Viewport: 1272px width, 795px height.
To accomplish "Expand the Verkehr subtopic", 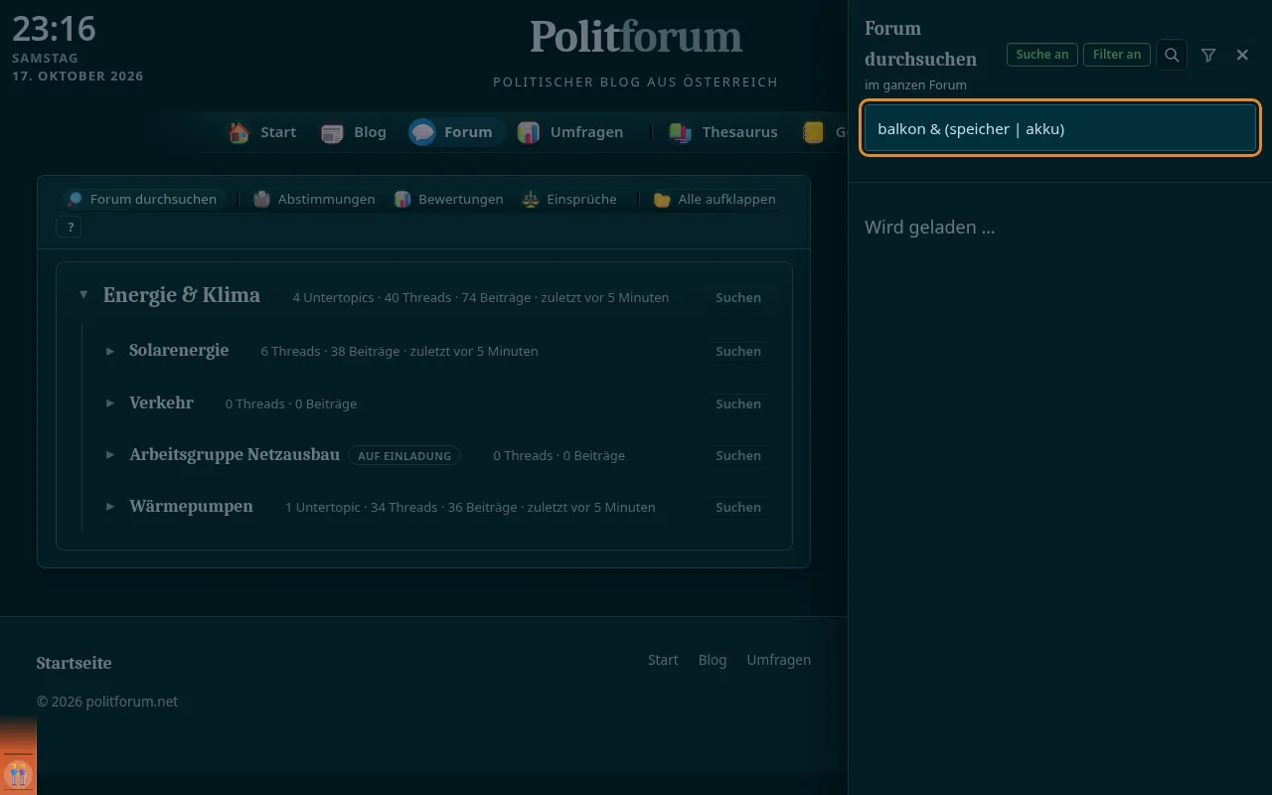I will (110, 403).
